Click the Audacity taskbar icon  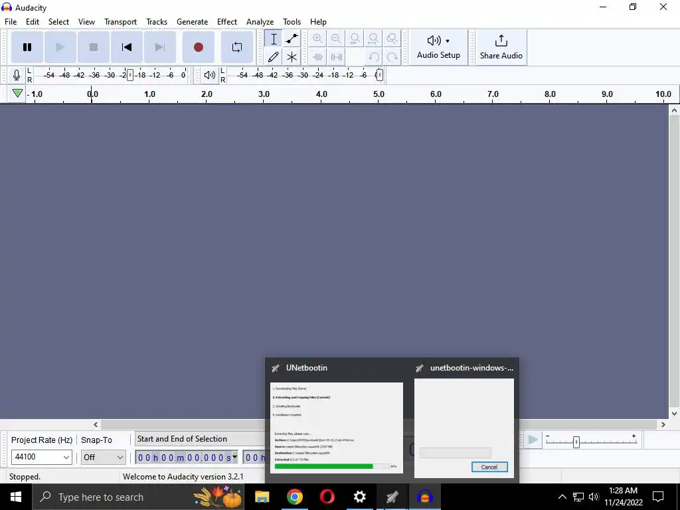(424, 497)
